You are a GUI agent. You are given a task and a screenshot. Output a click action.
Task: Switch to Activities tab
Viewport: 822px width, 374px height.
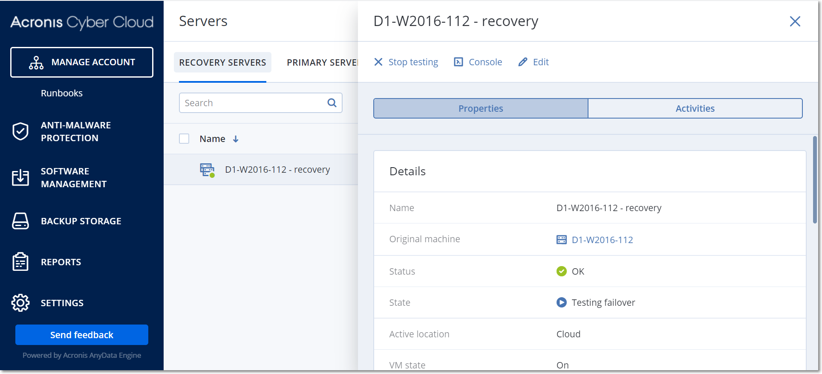point(695,108)
